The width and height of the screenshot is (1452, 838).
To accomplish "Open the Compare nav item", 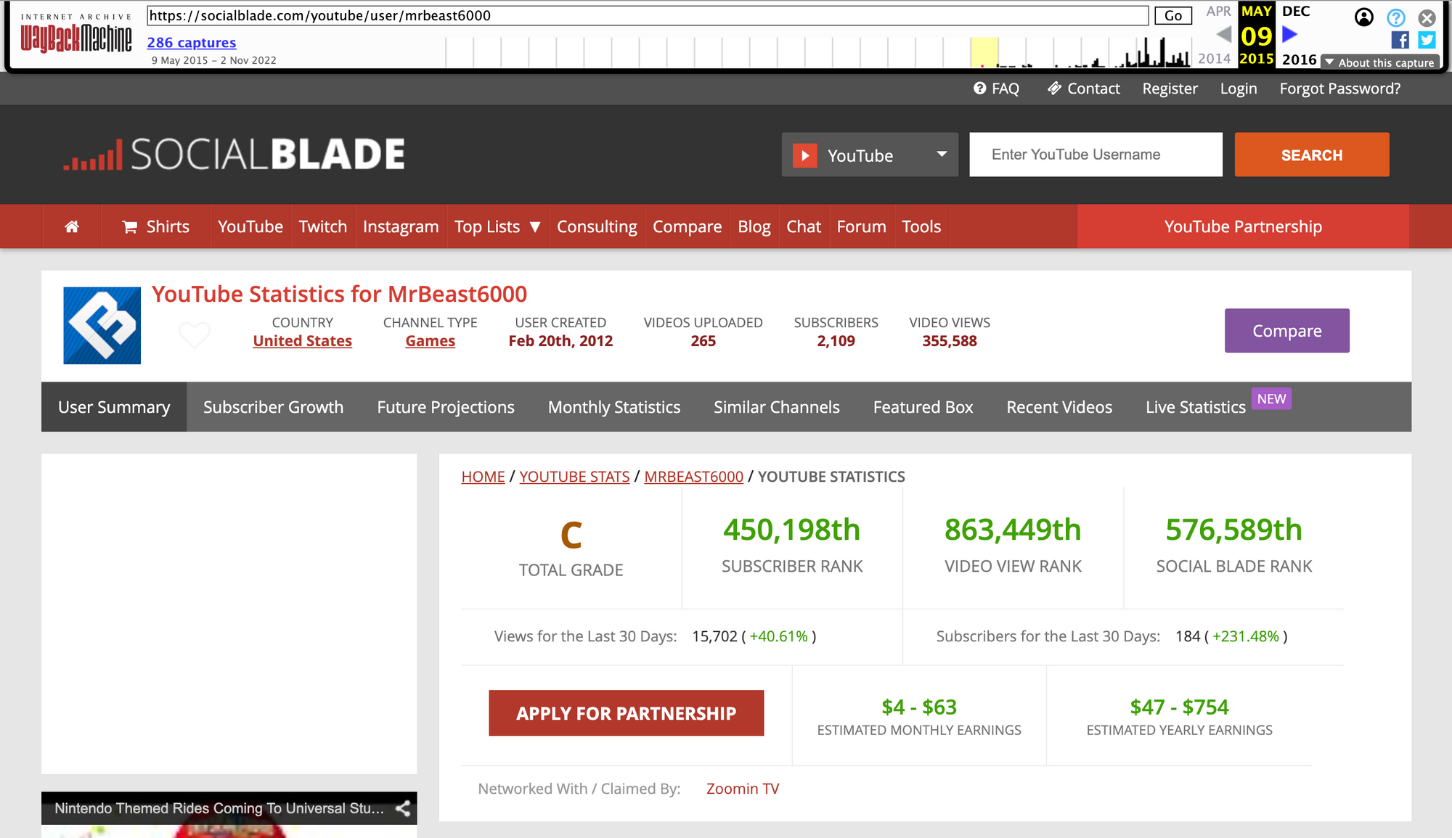I will (x=688, y=227).
